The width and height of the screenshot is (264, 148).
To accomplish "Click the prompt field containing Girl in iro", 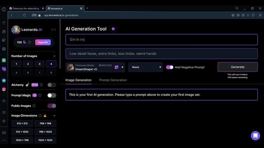I will (161, 39).
